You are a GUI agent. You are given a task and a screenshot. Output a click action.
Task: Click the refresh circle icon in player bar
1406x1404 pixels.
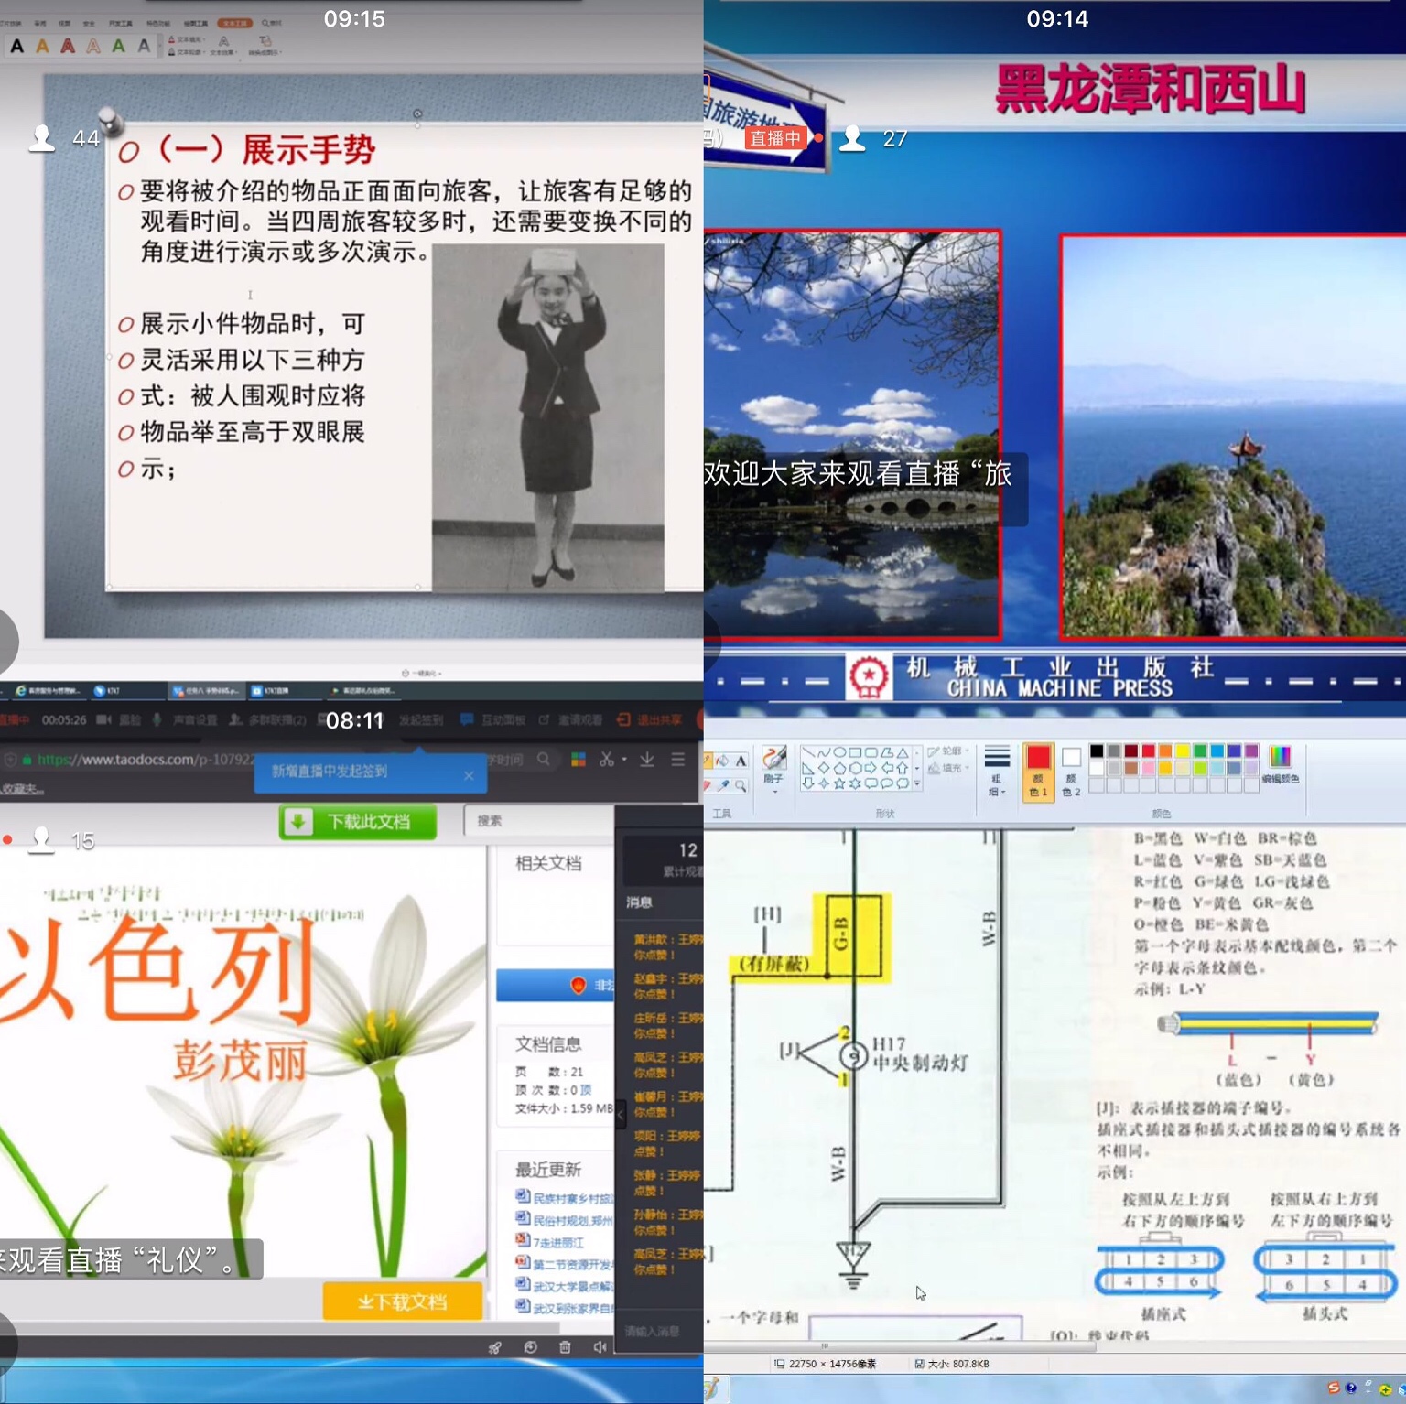pyautogui.click(x=530, y=1346)
